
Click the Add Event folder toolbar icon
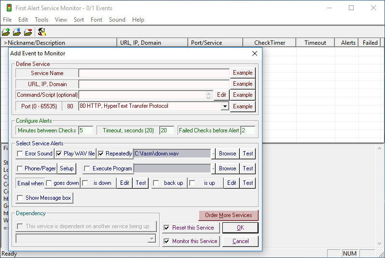point(6,32)
